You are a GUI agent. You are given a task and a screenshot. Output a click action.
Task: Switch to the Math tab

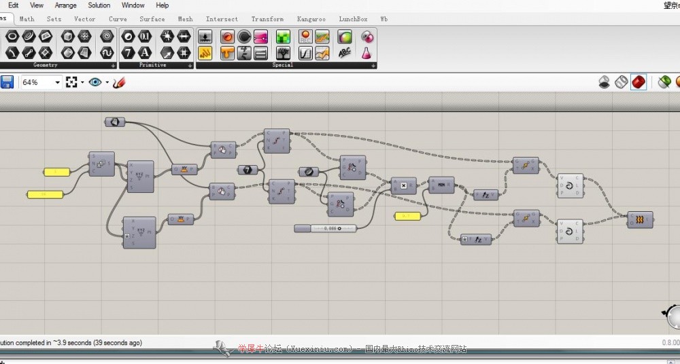[x=27, y=19]
